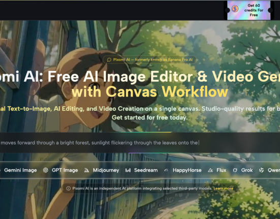Click the chat bubble icon in badge

point(109,59)
